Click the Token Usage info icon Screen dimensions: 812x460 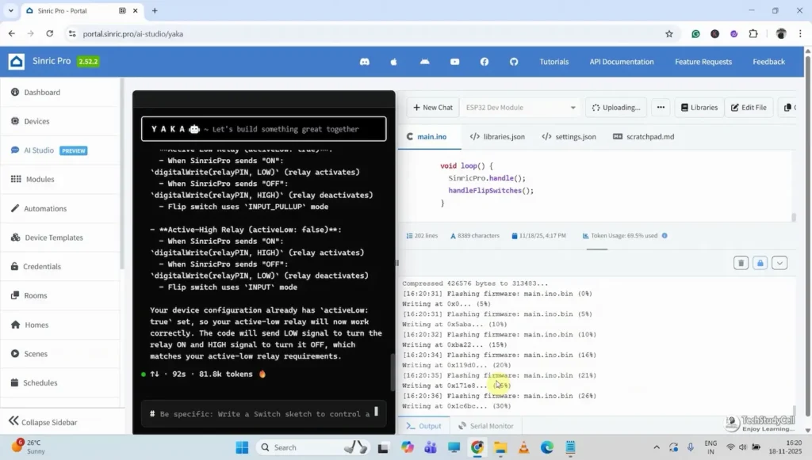coord(665,236)
